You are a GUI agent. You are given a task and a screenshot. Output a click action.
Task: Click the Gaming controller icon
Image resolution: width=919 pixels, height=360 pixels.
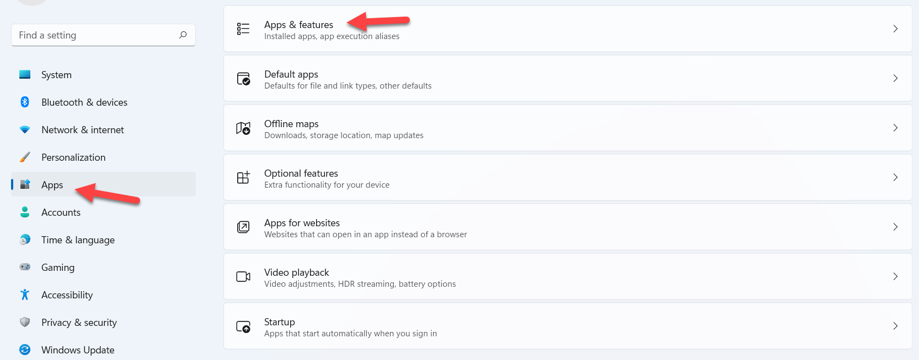coord(25,267)
